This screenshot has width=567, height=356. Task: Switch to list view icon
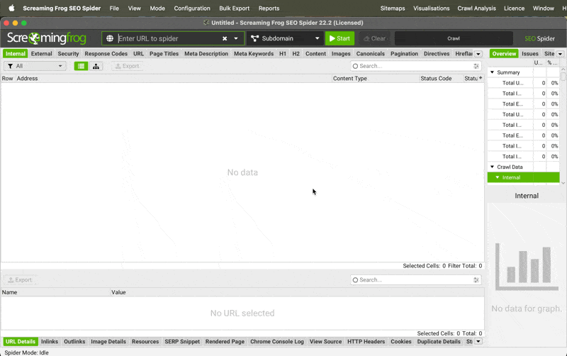[x=82, y=66]
